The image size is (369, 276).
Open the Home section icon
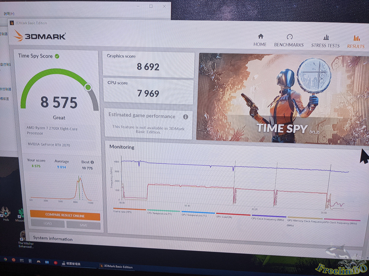click(x=261, y=37)
